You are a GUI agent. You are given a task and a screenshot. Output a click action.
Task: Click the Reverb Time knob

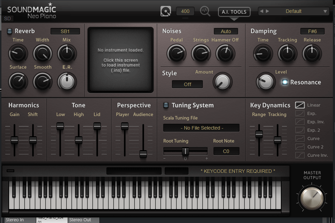pos(18,54)
